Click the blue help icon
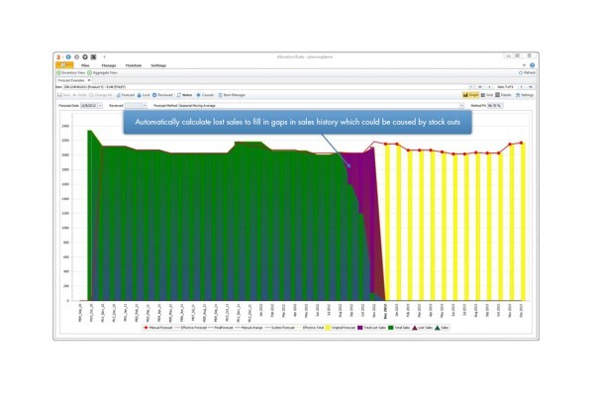Viewport: 594px width, 396px height. 533,65
